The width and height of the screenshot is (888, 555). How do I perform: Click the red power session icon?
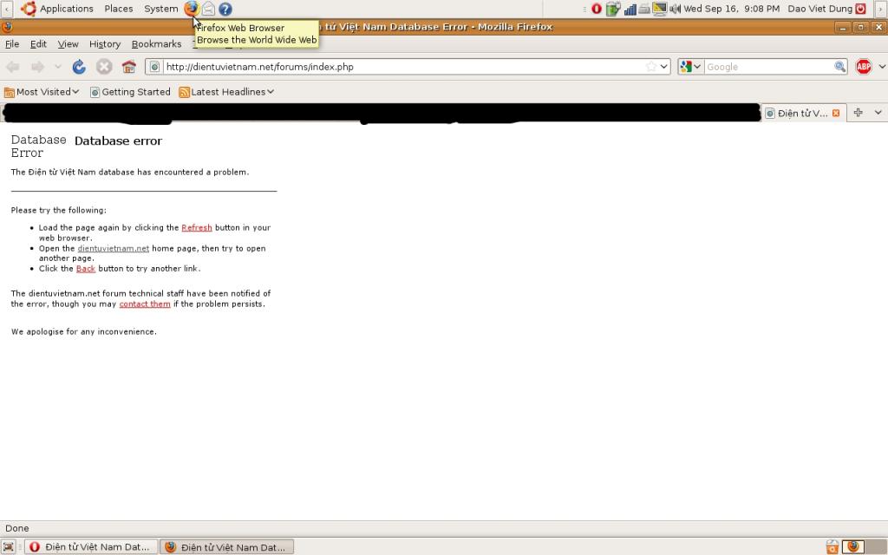pyautogui.click(x=860, y=9)
